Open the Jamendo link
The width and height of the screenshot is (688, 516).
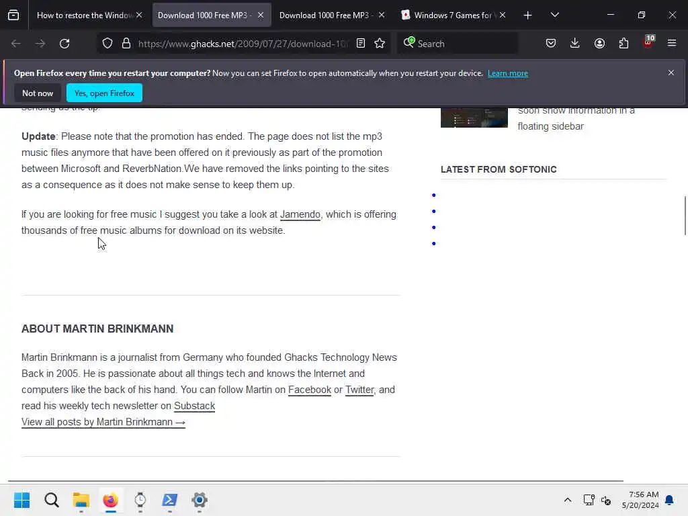tap(300, 214)
